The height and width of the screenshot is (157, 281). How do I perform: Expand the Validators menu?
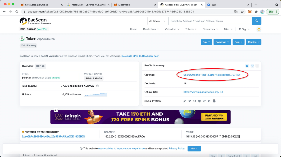172,29
